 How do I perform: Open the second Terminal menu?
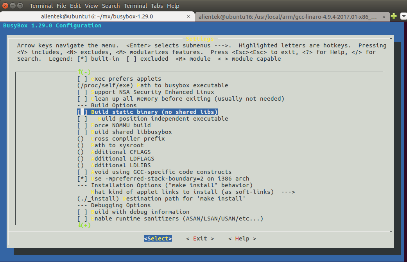click(x=136, y=6)
